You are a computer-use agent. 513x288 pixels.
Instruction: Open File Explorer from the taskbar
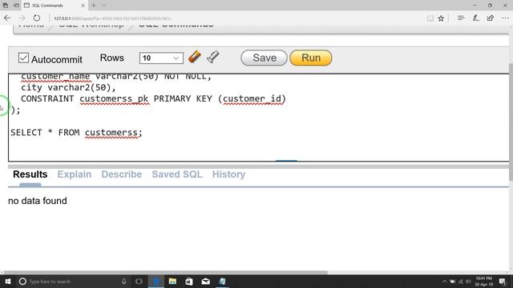173,281
